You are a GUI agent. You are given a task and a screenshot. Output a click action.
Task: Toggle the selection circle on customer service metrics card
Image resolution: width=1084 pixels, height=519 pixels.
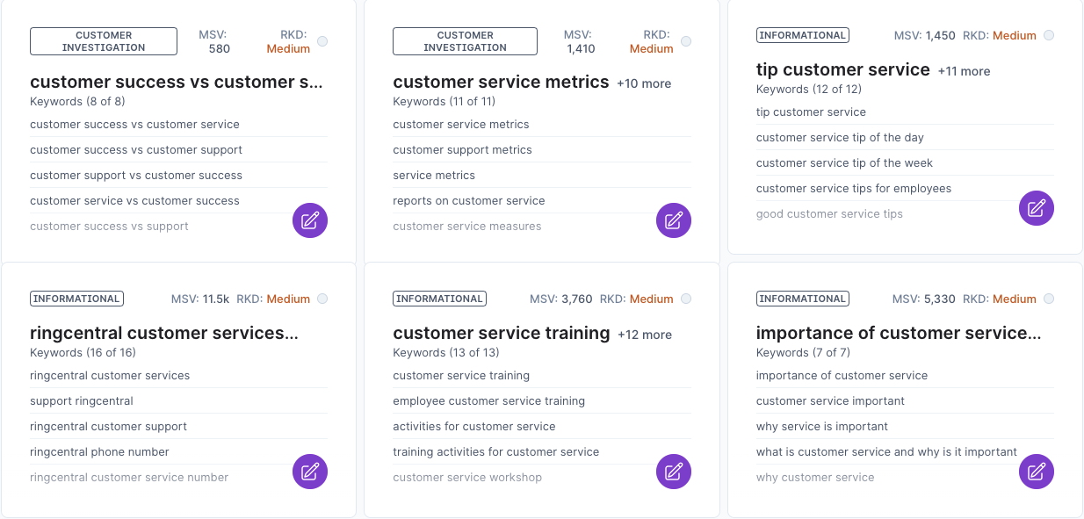click(686, 40)
